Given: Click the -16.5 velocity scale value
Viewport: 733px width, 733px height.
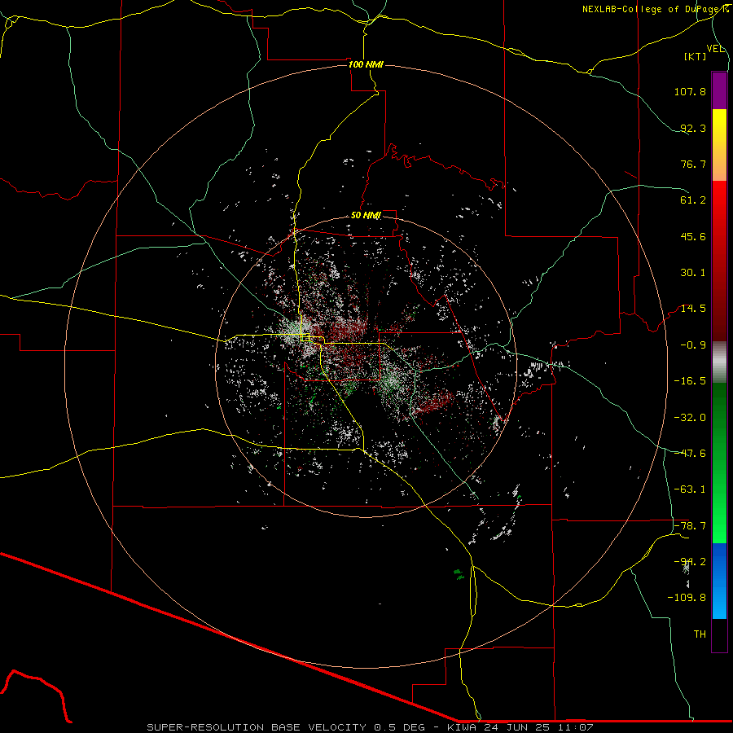Looking at the screenshot, I should point(690,381).
